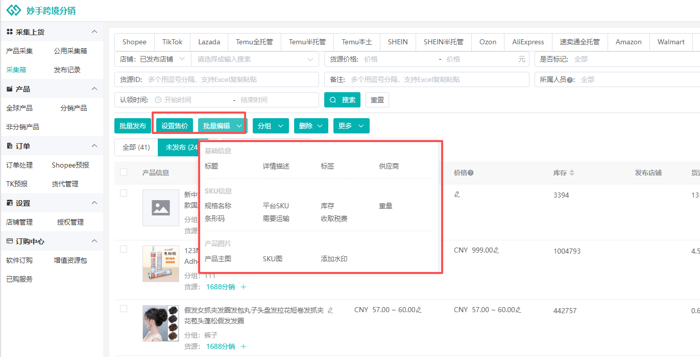Click the 重置 button to reset filters
700x357 pixels.
coord(377,100)
